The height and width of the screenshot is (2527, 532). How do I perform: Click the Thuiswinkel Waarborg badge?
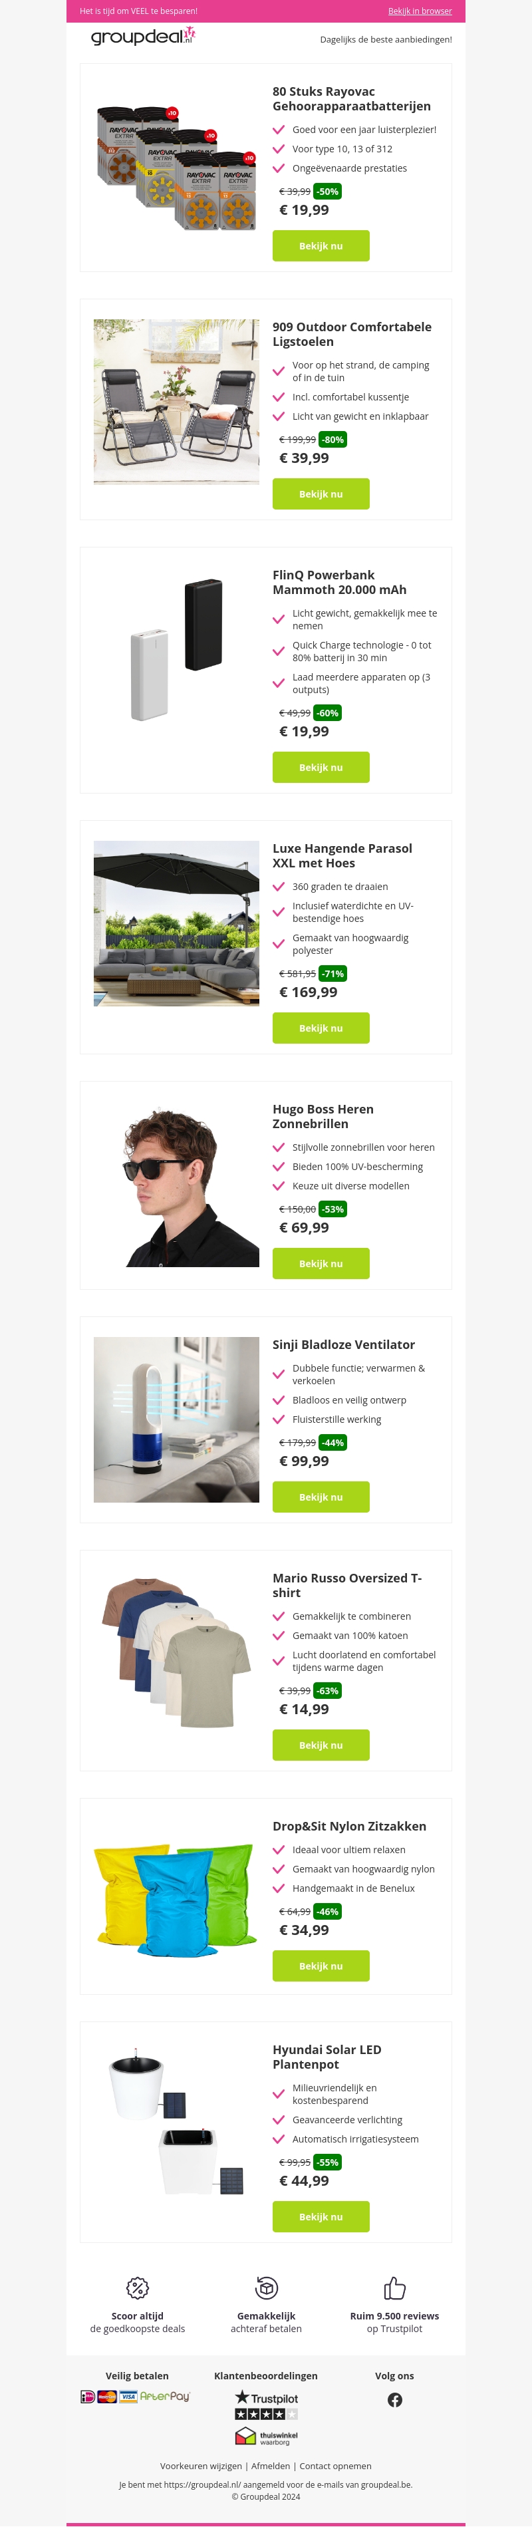point(266,2437)
